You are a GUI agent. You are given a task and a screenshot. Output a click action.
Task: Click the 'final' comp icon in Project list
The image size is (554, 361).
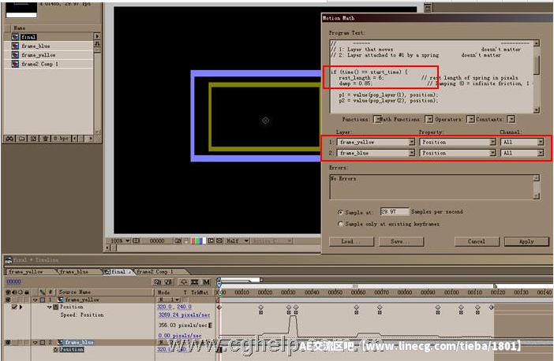coord(15,37)
